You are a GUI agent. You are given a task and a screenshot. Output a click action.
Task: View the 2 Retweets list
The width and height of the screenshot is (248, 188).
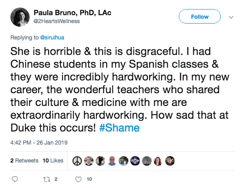click(x=24, y=161)
